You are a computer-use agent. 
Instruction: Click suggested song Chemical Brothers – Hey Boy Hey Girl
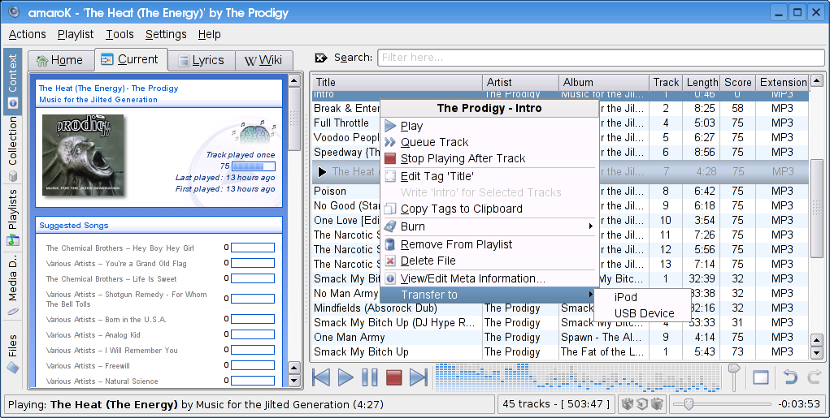[x=120, y=248]
